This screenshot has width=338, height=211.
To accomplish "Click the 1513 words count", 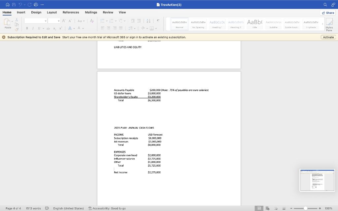I will pos(33,208).
